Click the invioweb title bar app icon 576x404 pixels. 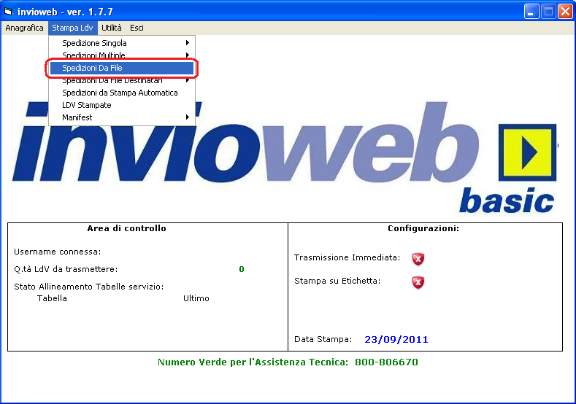8,12
